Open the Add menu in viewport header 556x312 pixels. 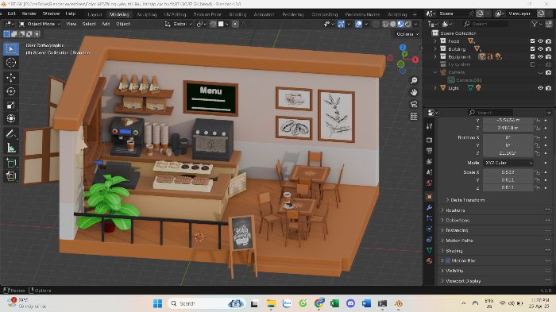point(106,24)
